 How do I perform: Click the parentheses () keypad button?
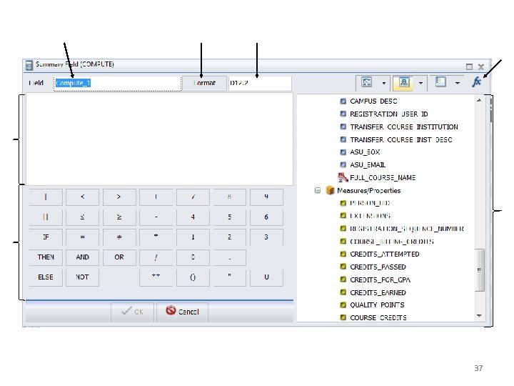coord(193,277)
